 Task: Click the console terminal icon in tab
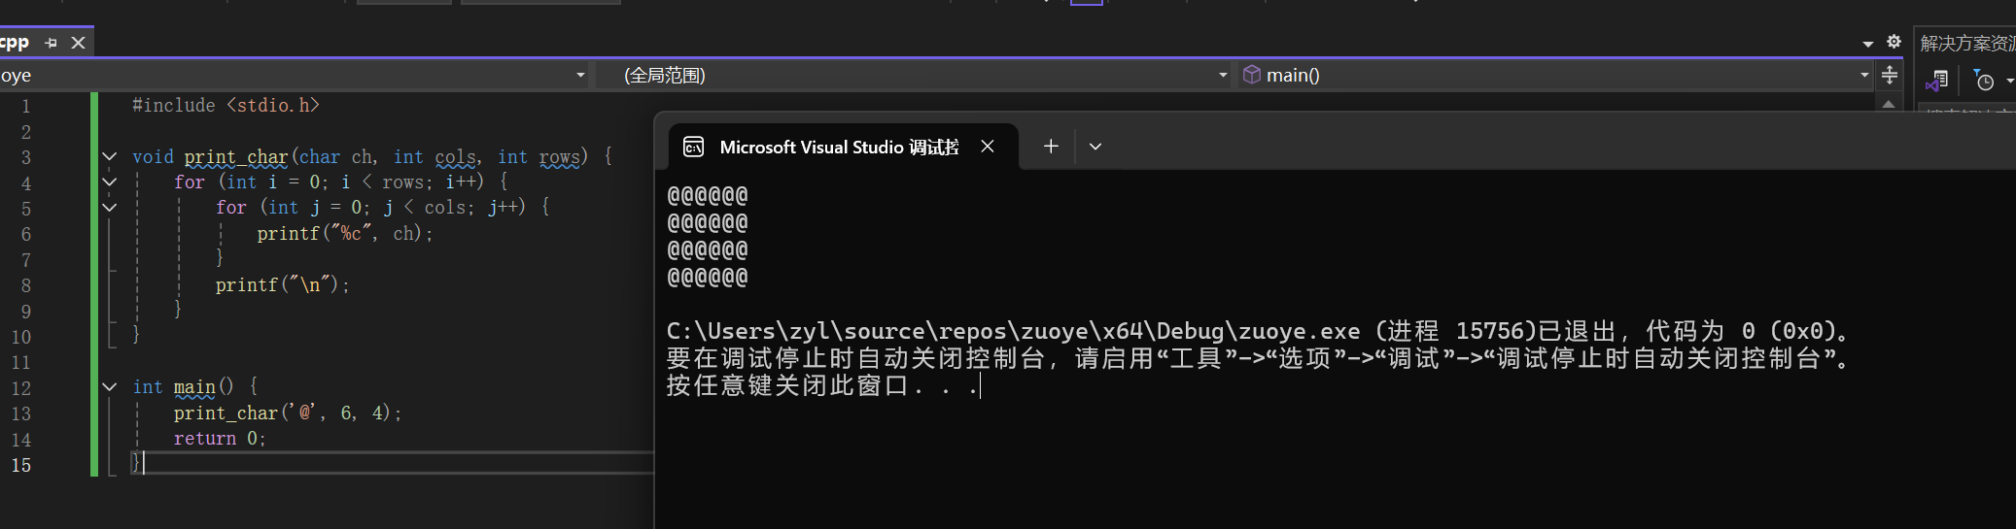click(694, 147)
